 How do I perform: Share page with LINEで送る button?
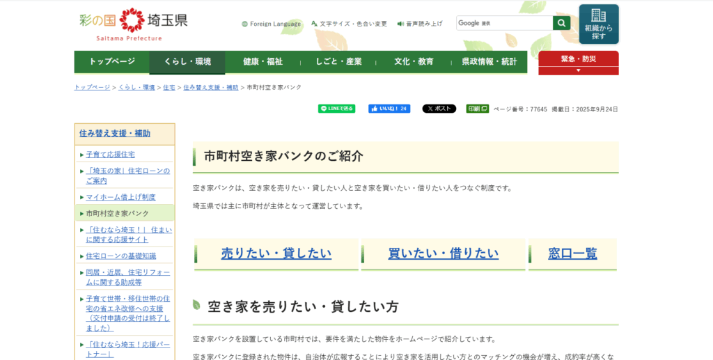tap(336, 109)
